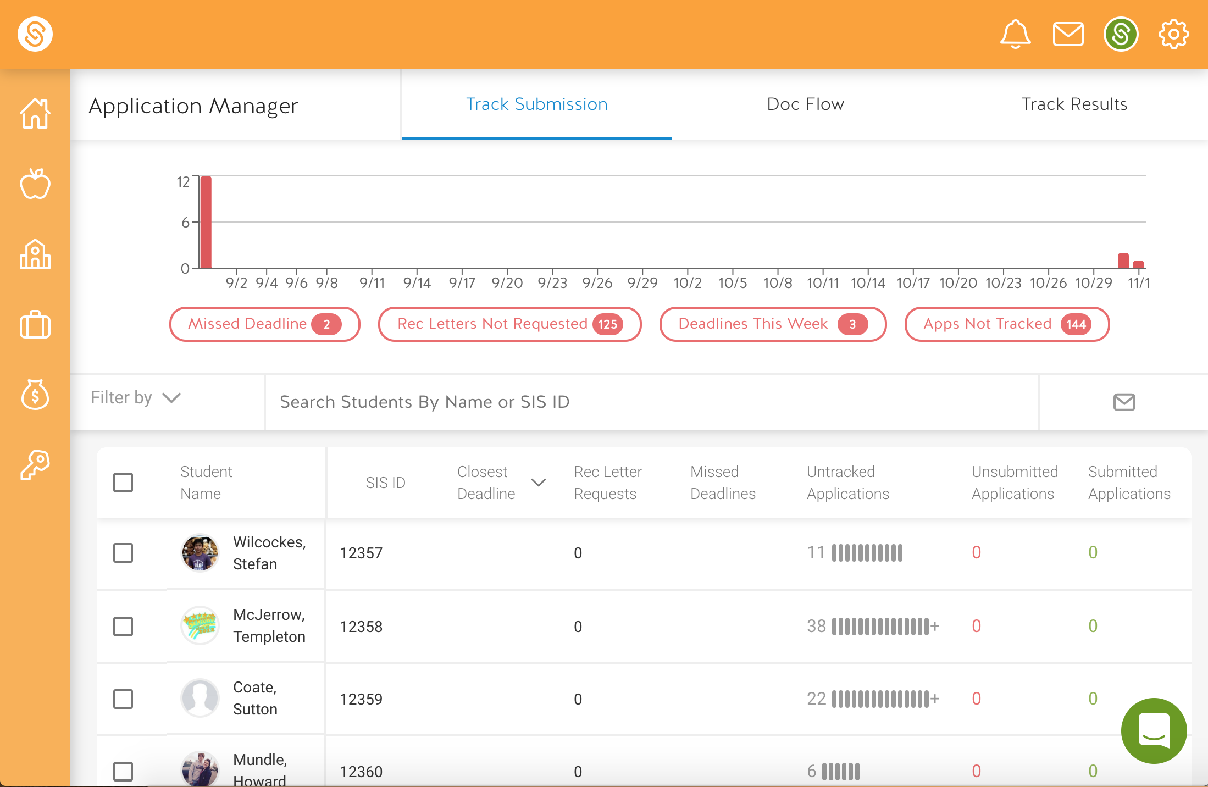Screen dimensions: 1208x787
Task: Expand the Filter by dropdown
Action: coord(136,397)
